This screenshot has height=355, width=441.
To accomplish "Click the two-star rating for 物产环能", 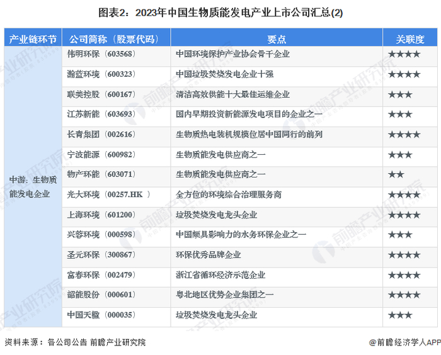I will 396,174.
